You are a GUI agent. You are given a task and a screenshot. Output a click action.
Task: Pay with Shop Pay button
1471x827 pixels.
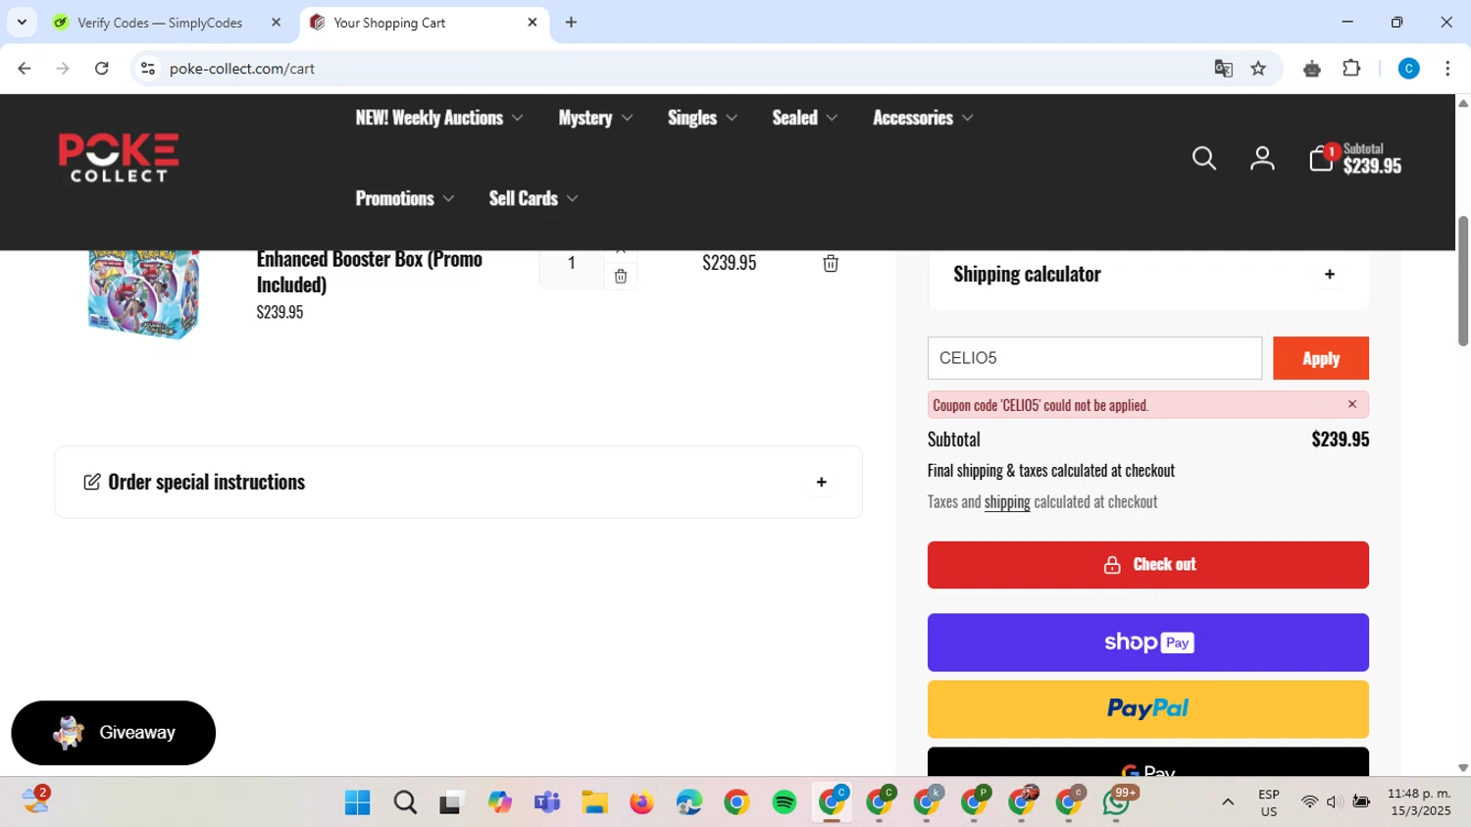(1148, 643)
